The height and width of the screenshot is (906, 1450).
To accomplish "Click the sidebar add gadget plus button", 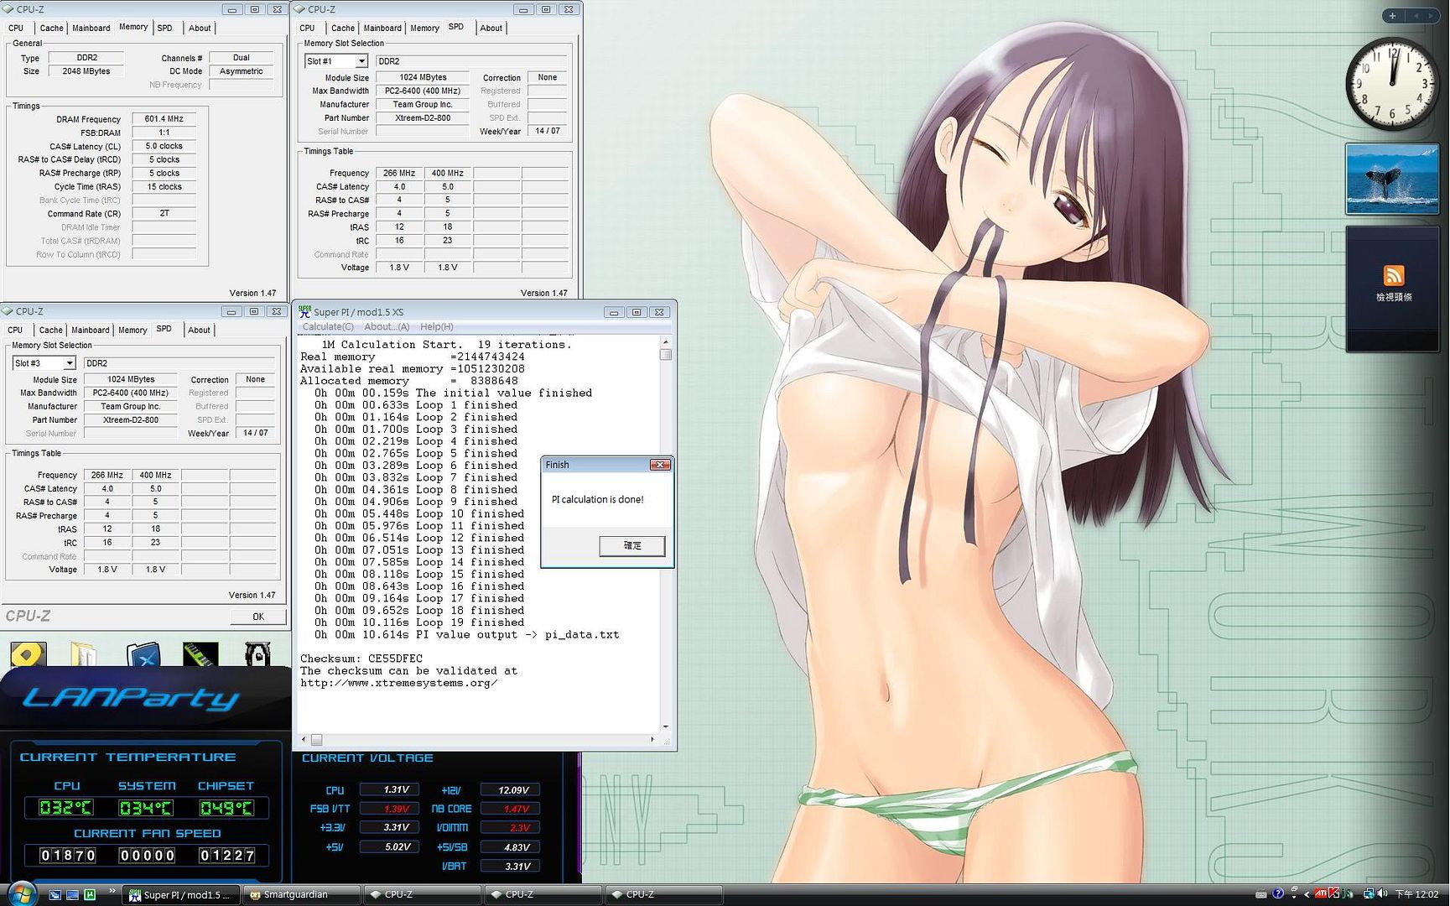I will tap(1392, 16).
